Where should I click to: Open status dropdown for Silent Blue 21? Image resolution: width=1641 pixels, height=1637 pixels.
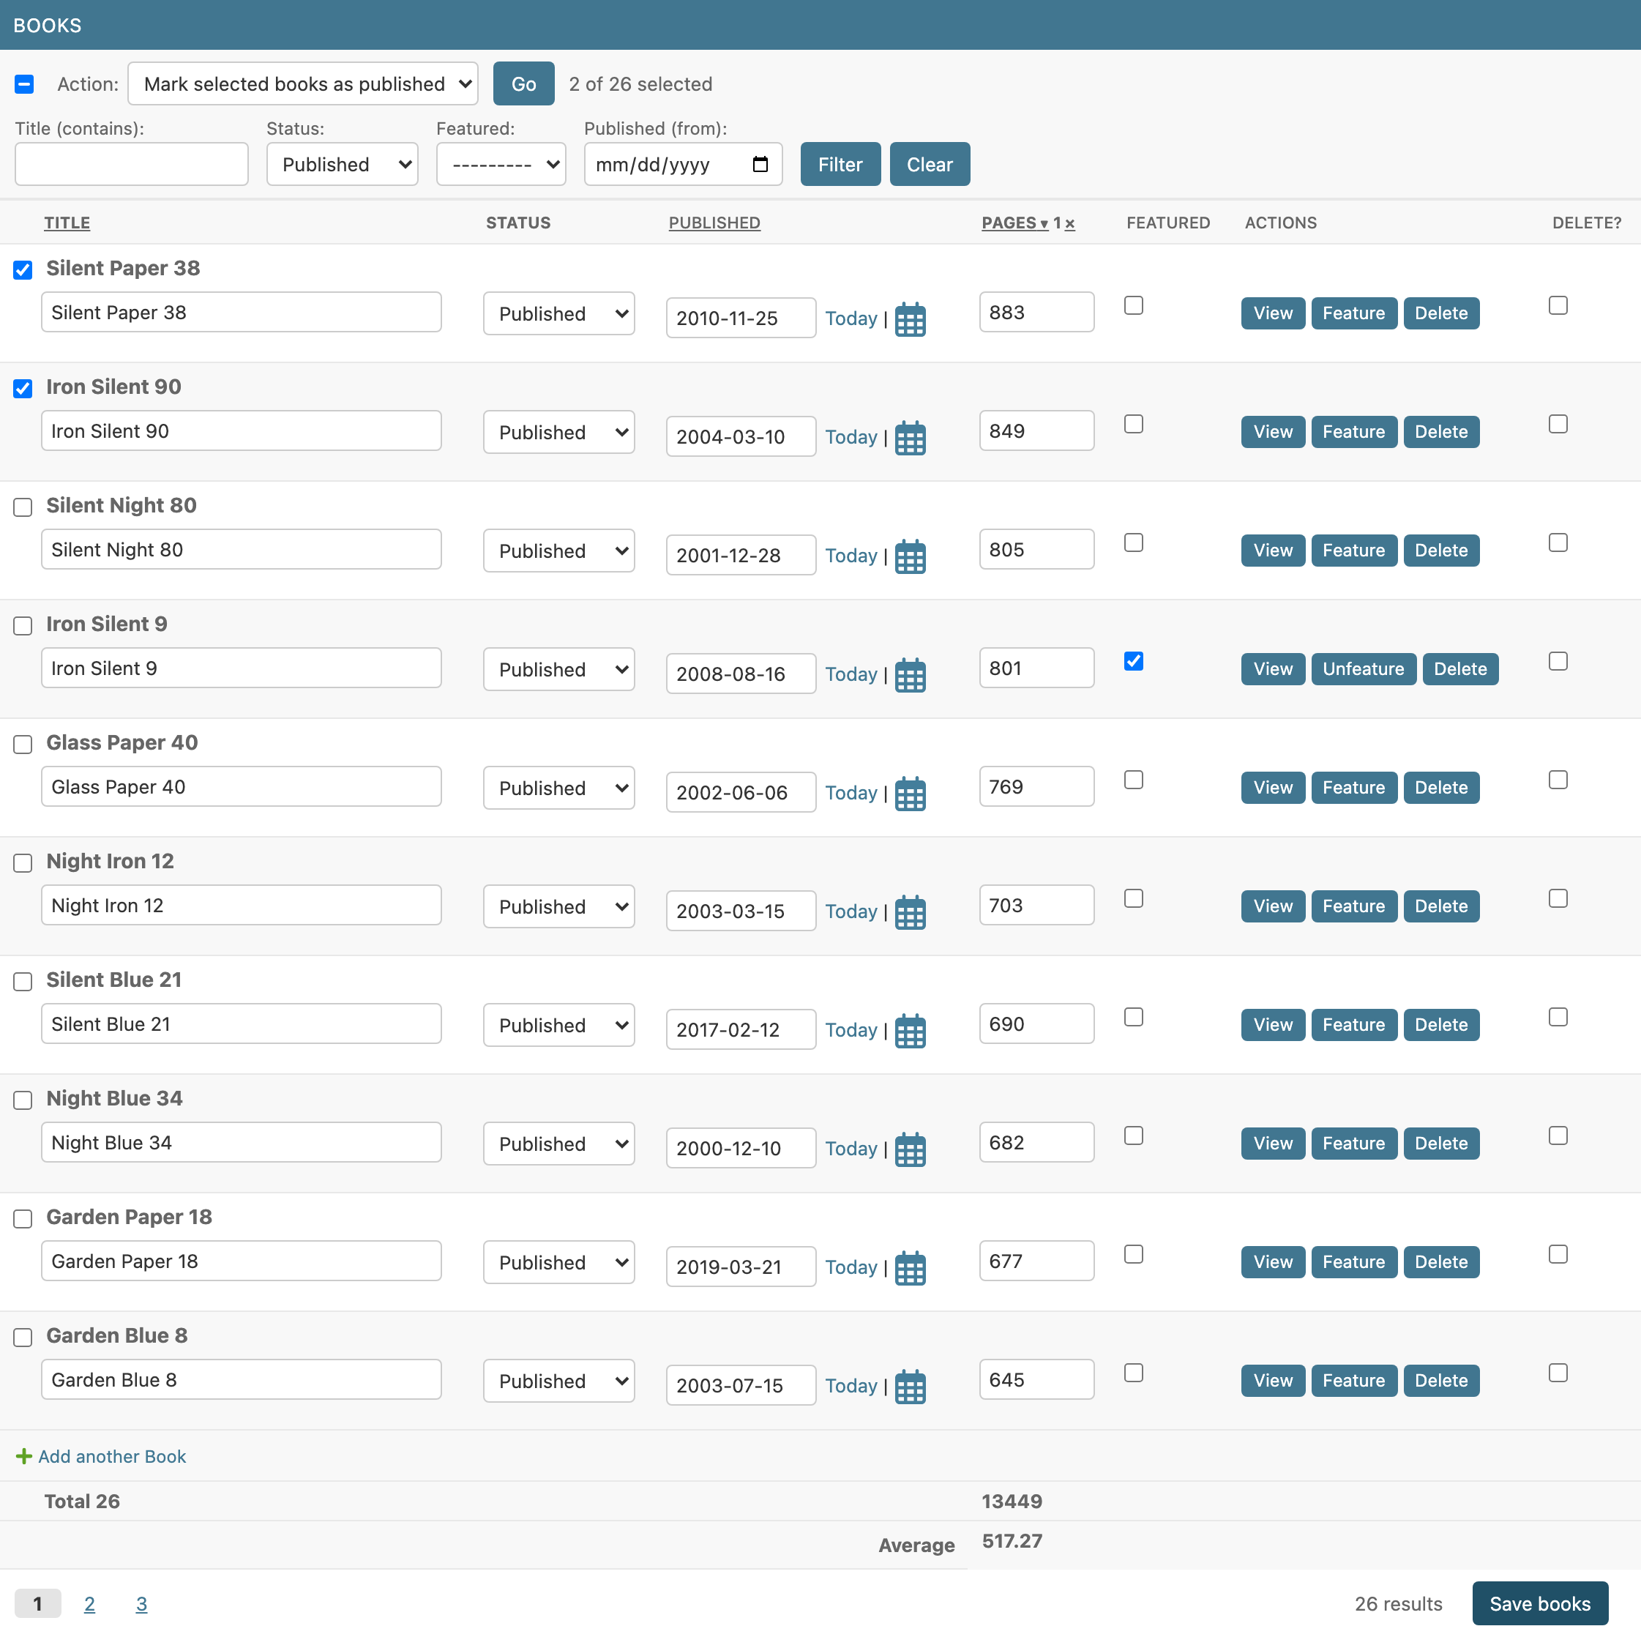559,1026
